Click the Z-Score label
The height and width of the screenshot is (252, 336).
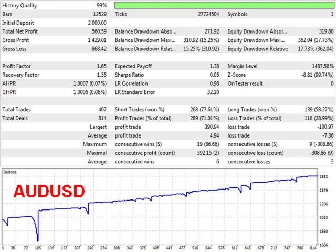tap(238, 75)
